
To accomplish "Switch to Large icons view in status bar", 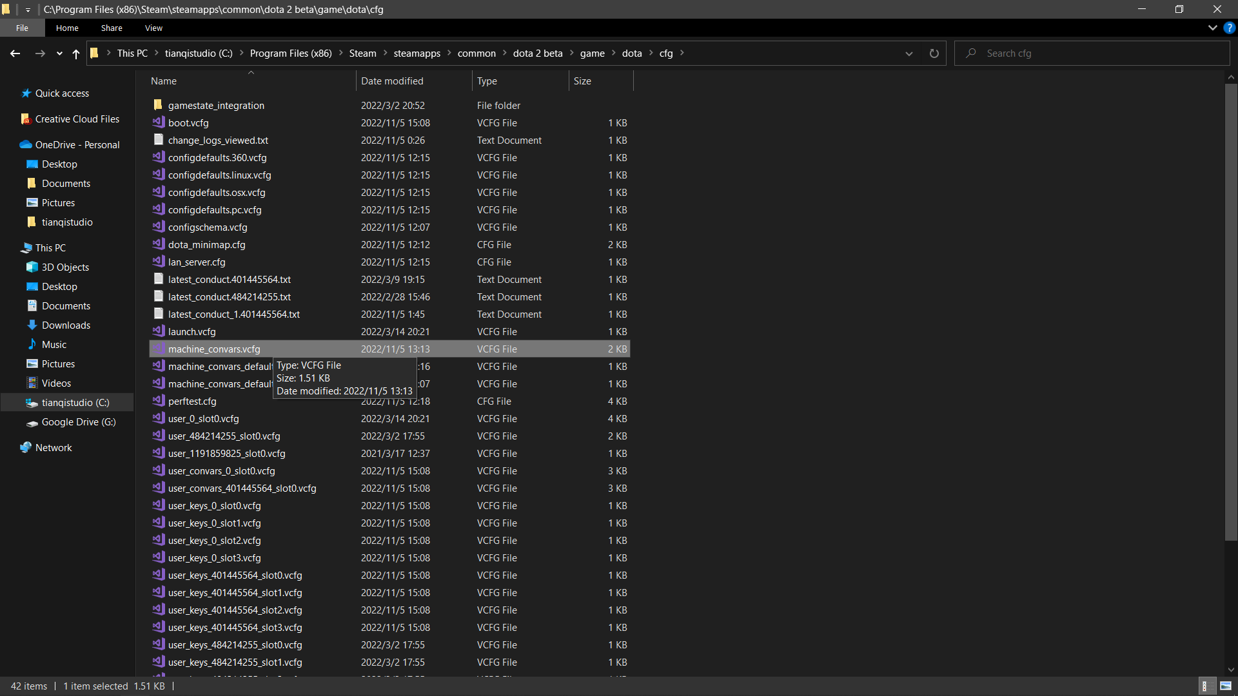I will (1226, 686).
